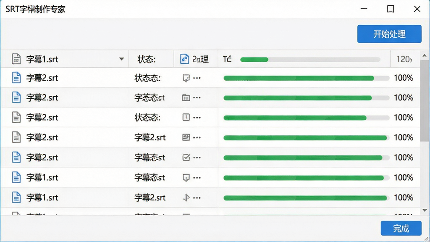Select 字幕2.srt file name in clock-icon row
Screen dimensions: 430x242
pyautogui.click(x=42, y=118)
